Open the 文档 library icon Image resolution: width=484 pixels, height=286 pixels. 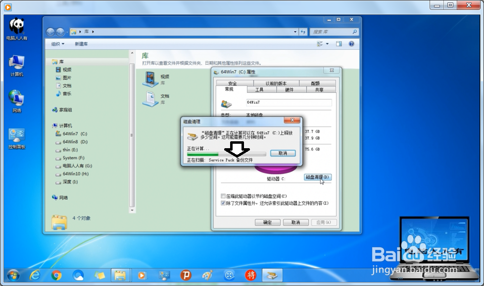pos(150,99)
